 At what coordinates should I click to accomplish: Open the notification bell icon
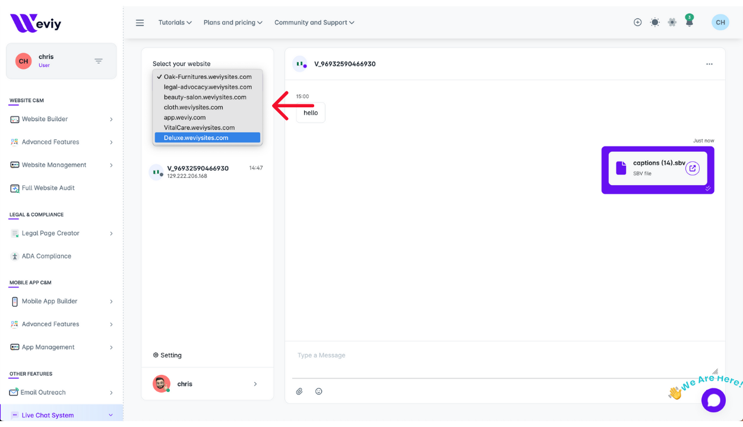689,23
